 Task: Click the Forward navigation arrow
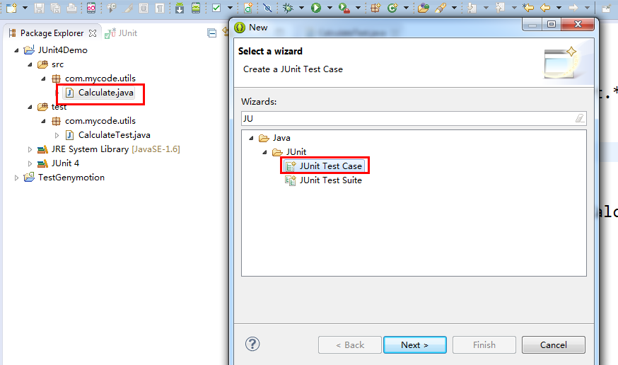573,8
